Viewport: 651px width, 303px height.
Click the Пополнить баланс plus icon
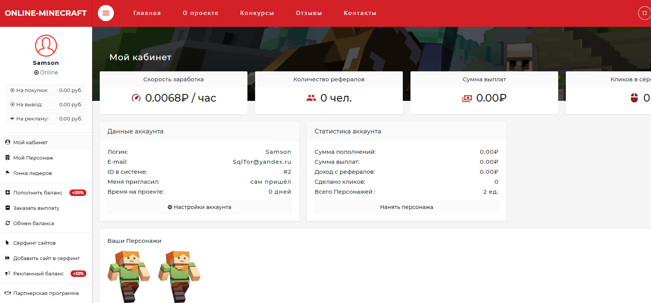[8, 192]
